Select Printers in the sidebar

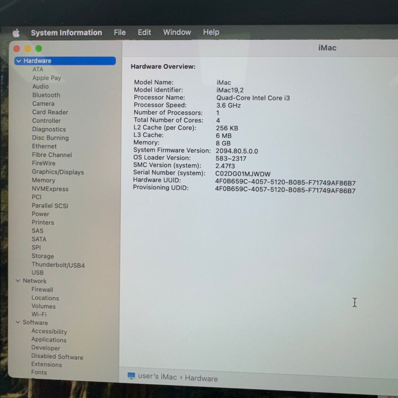pyautogui.click(x=43, y=222)
